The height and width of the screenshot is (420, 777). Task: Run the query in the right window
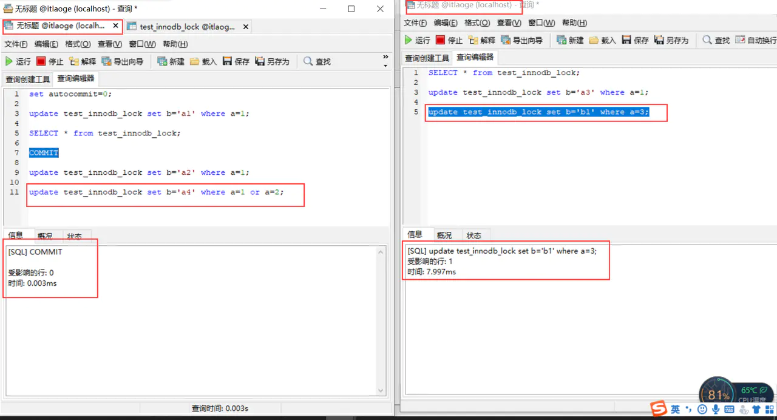(x=418, y=40)
